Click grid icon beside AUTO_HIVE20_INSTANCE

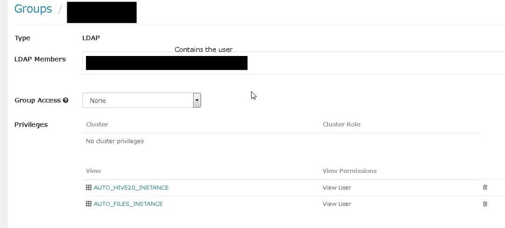pos(89,188)
